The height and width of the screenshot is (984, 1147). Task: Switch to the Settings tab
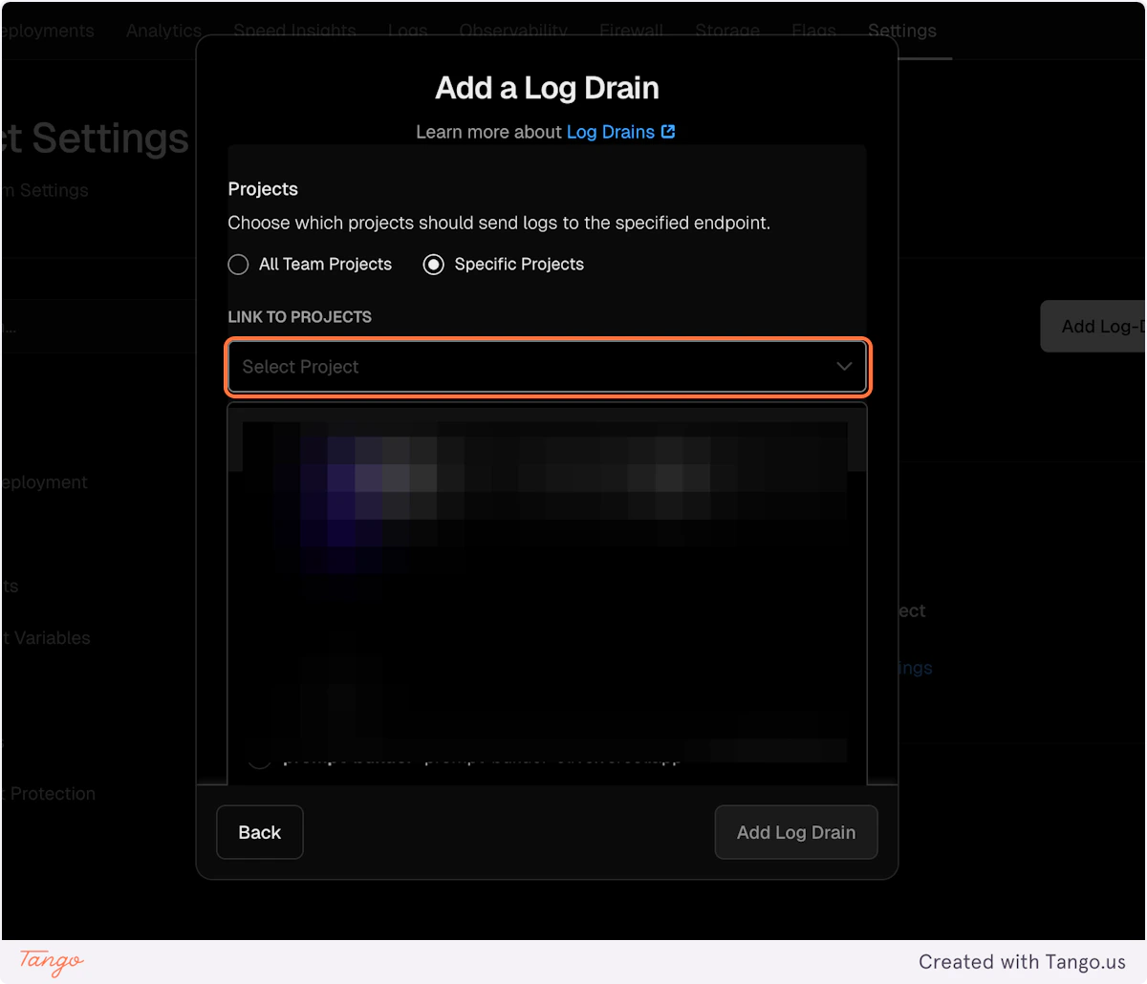pyautogui.click(x=901, y=31)
